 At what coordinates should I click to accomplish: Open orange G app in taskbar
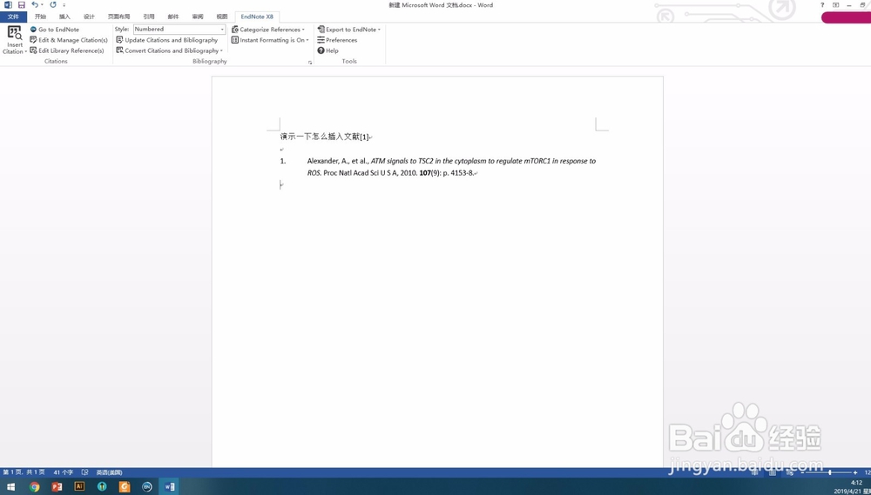[x=125, y=486]
